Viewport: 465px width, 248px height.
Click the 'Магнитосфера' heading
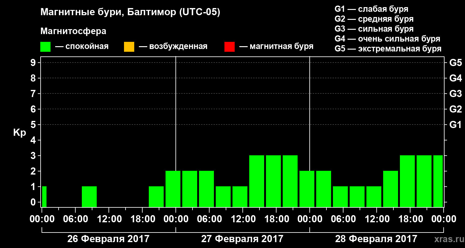[73, 31]
